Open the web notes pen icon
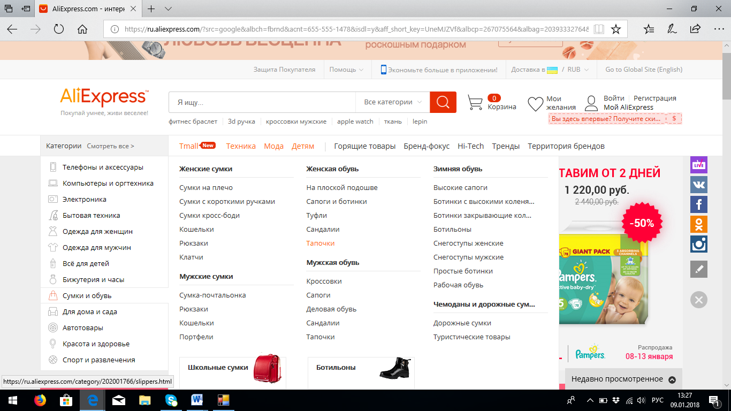This screenshot has width=731, height=411. tap(672, 29)
